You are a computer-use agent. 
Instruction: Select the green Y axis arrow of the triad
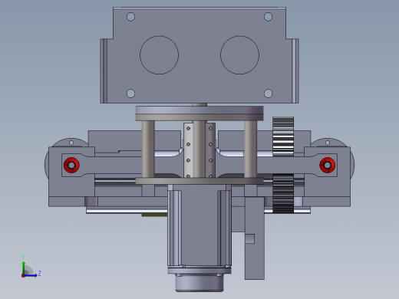tap(24, 267)
